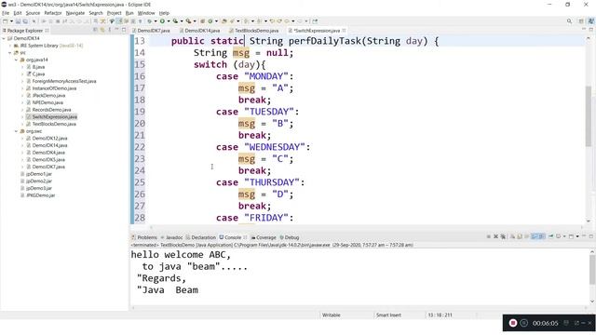Maximize the Package Explorer panel

pos(124,30)
